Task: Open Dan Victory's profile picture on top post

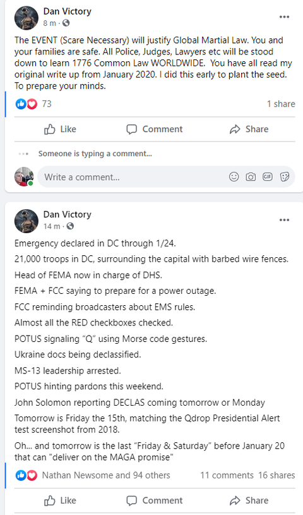Action: point(27,18)
